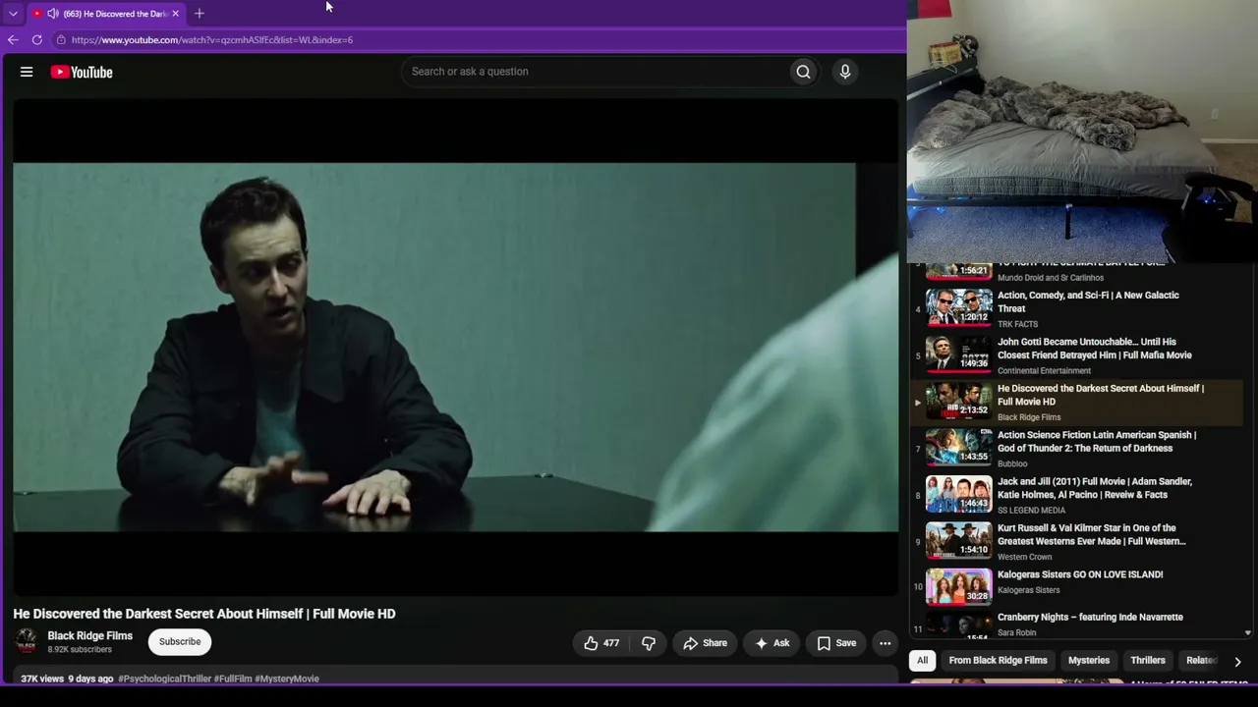This screenshot has height=707, width=1258.
Task: Click the video title under the player
Action: pos(204,614)
